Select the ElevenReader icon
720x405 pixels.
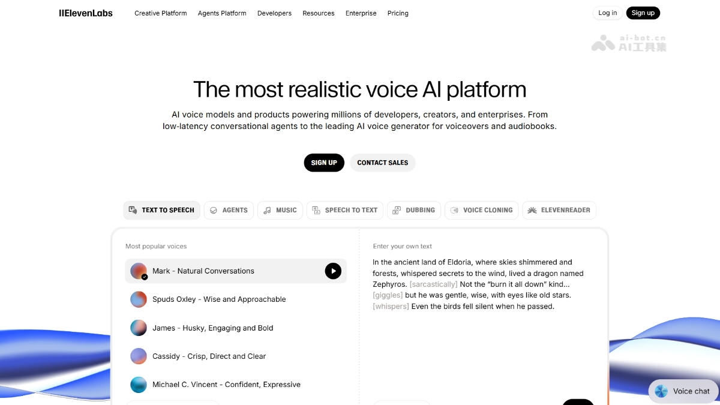(532, 210)
